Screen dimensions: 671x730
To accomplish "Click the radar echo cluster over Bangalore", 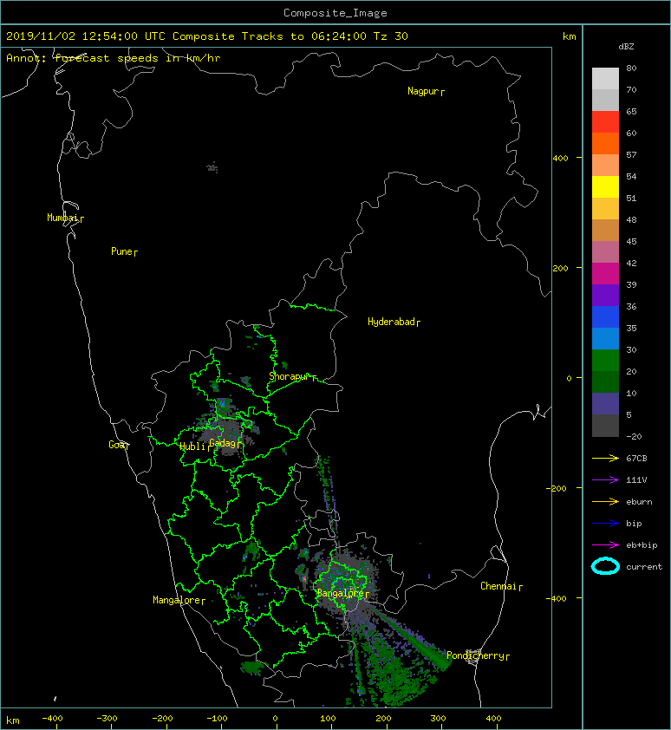I will (x=346, y=580).
